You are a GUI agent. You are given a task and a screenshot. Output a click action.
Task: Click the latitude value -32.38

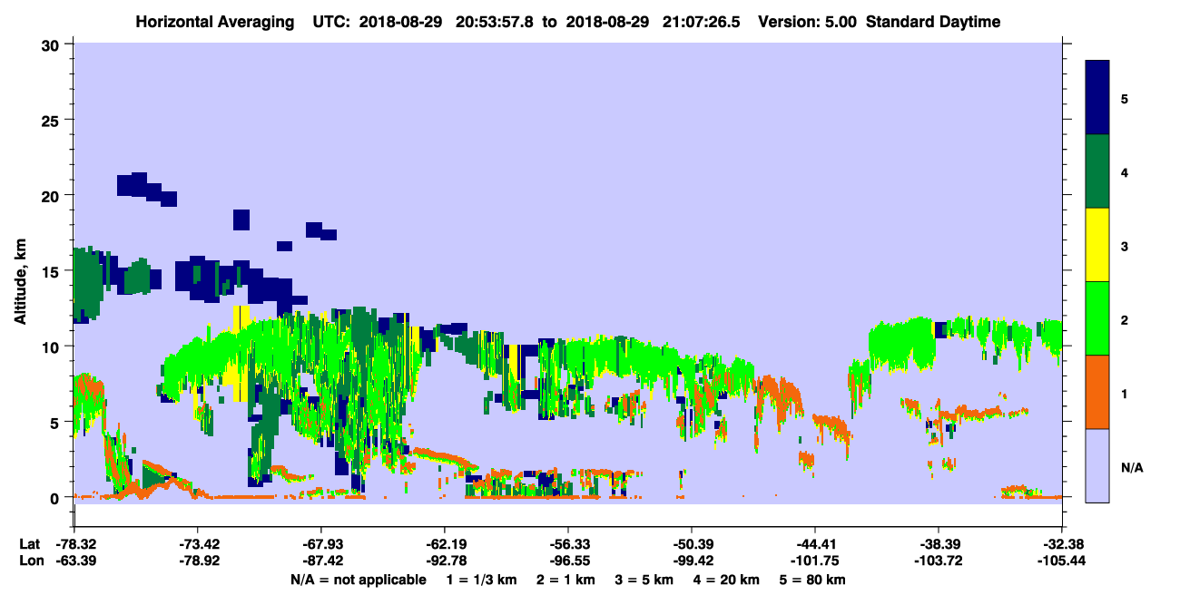point(1062,544)
